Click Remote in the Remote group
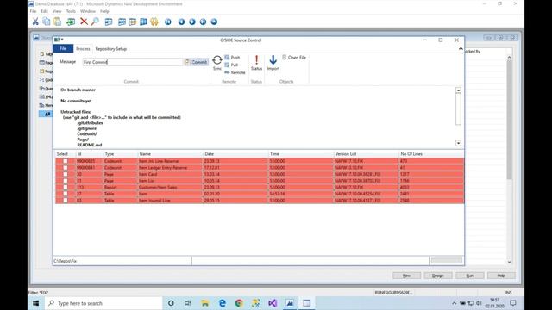The image size is (552, 310). [235, 72]
